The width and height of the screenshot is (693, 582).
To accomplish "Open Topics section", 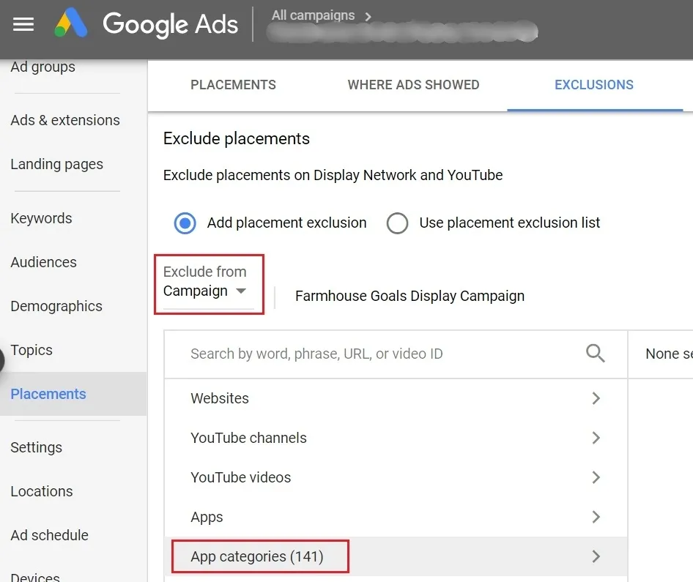I will click(31, 350).
